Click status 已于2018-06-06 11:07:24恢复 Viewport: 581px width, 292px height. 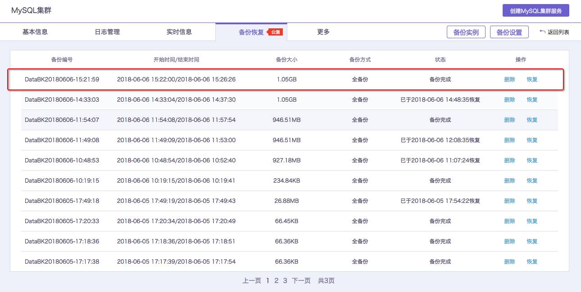[440, 161]
